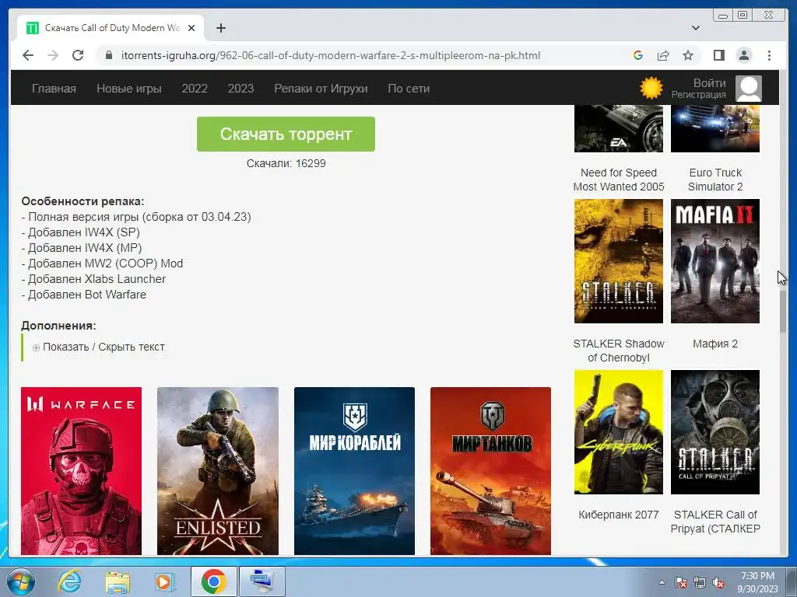Click the muted volume tray icon
Viewport: 797px width, 597px height.
coord(718,582)
